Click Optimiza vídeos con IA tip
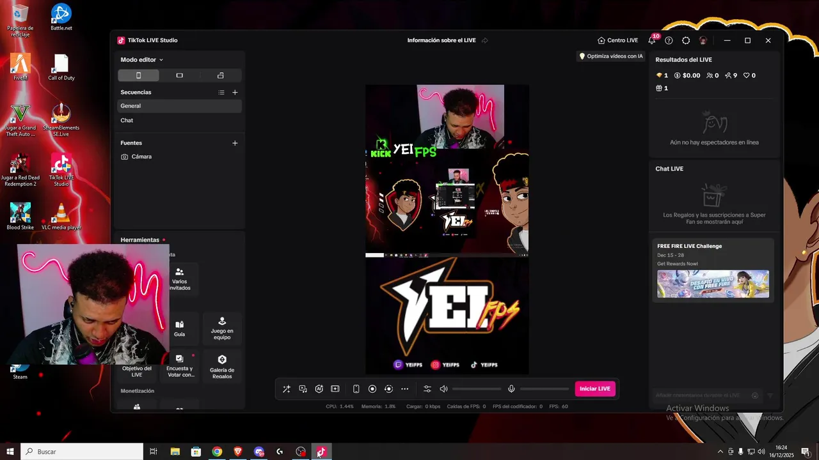Image resolution: width=819 pixels, height=460 pixels. pyautogui.click(x=610, y=56)
